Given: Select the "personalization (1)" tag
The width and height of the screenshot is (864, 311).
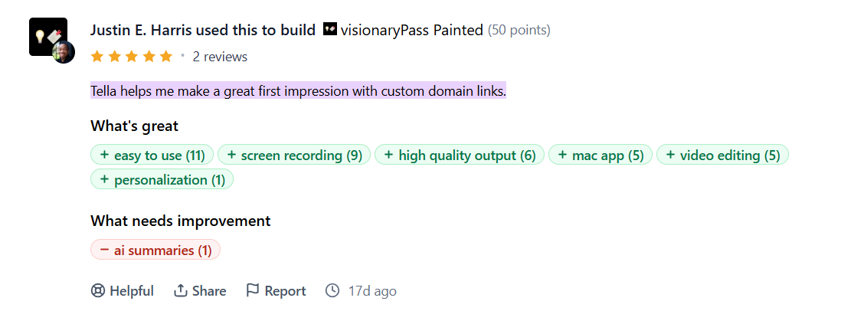Looking at the screenshot, I should coord(162,180).
